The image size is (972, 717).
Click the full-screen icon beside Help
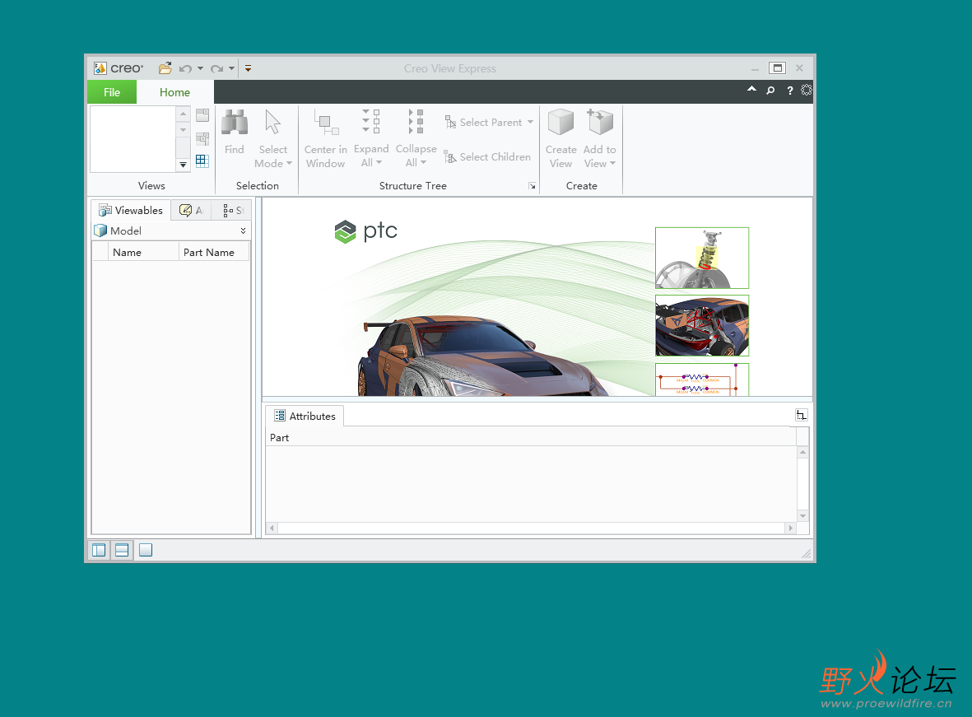click(806, 90)
